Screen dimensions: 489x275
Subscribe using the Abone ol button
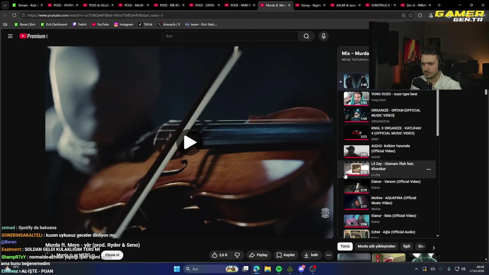(x=112, y=255)
